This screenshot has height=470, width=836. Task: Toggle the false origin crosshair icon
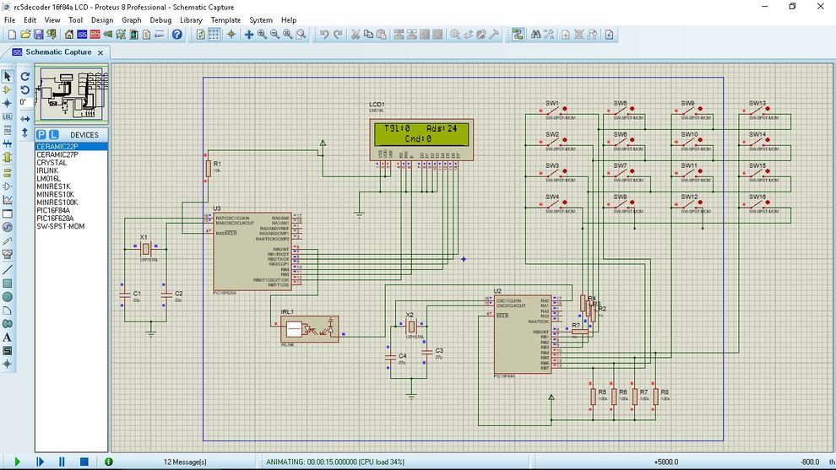(x=231, y=35)
